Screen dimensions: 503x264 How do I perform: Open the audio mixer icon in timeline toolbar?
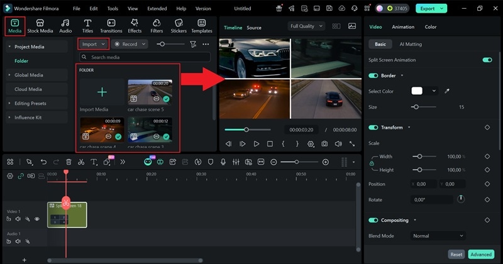coord(236,162)
